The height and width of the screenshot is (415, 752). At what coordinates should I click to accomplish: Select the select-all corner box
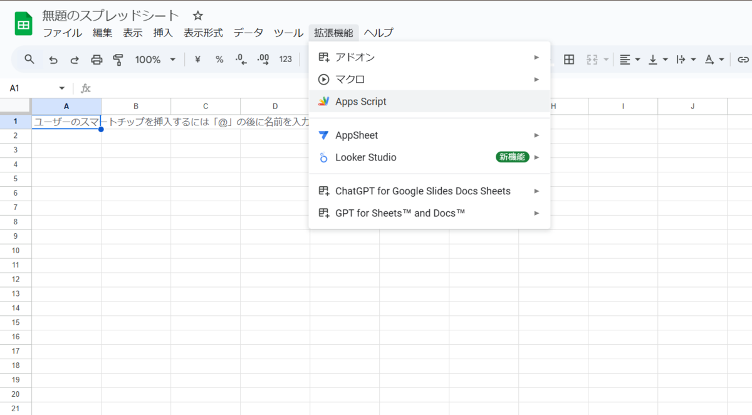16,106
